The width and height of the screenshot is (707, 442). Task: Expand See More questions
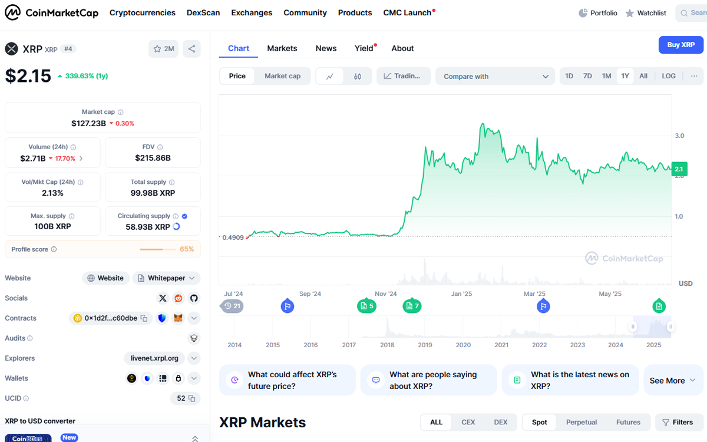pyautogui.click(x=673, y=380)
